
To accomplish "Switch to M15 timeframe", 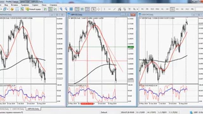I will [x=152, y=9].
